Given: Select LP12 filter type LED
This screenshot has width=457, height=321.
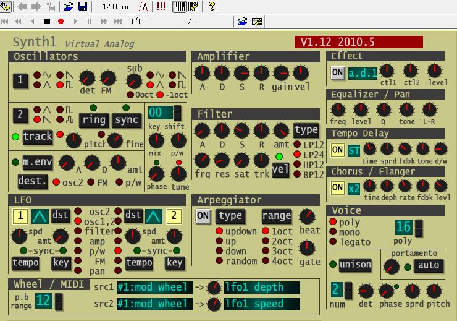Looking at the screenshot, I should click(x=297, y=145).
